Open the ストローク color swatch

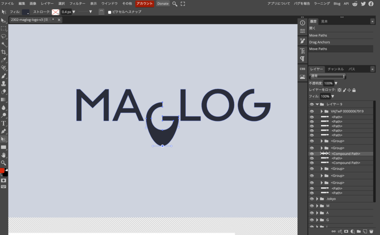coord(56,12)
